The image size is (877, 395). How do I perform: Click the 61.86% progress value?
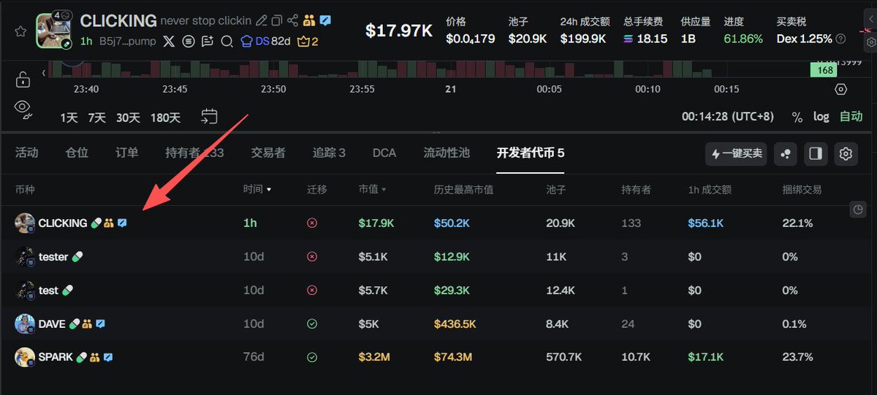(x=743, y=39)
